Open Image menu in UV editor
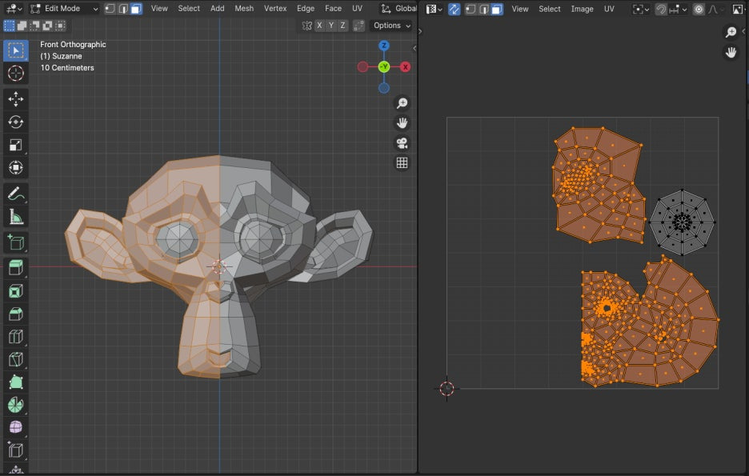This screenshot has width=749, height=476. click(x=582, y=9)
